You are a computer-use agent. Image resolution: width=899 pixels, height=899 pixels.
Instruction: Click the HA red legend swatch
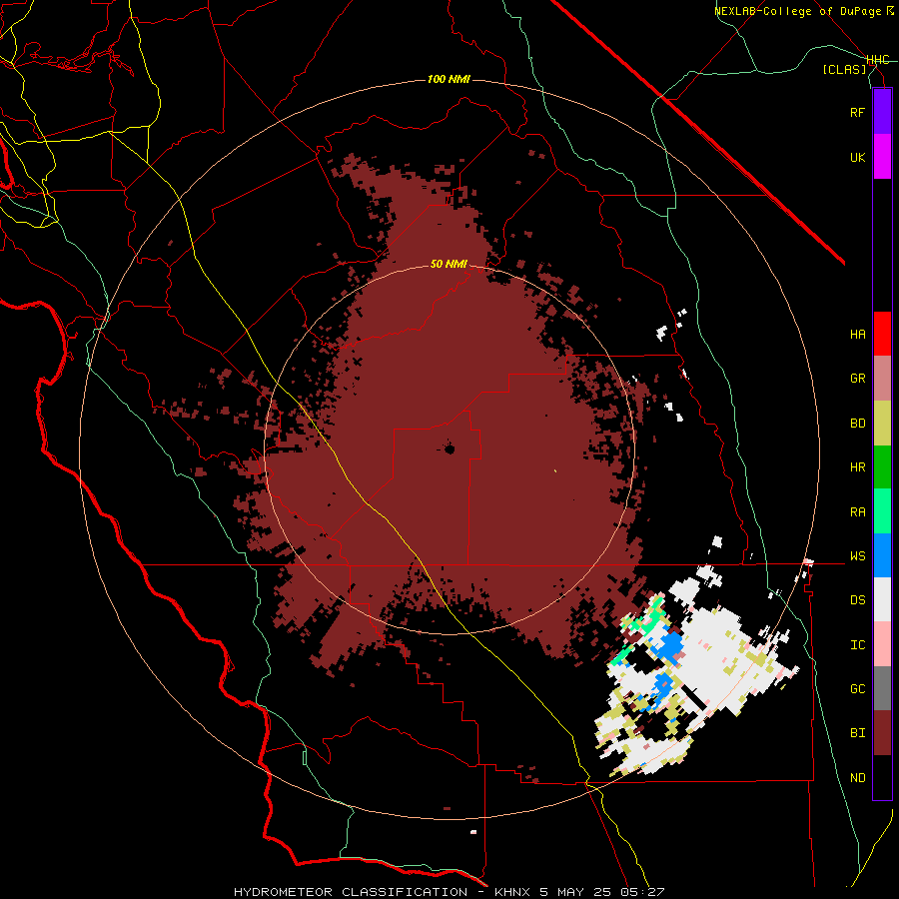(882, 334)
